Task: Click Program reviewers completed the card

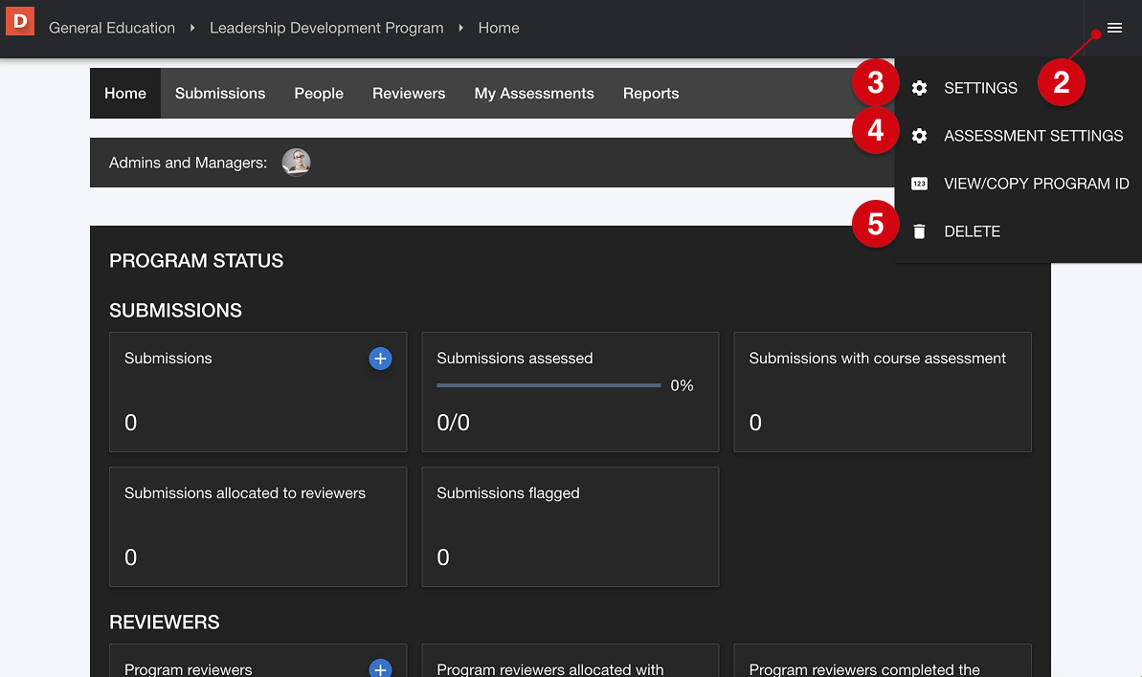Action: [882, 661]
